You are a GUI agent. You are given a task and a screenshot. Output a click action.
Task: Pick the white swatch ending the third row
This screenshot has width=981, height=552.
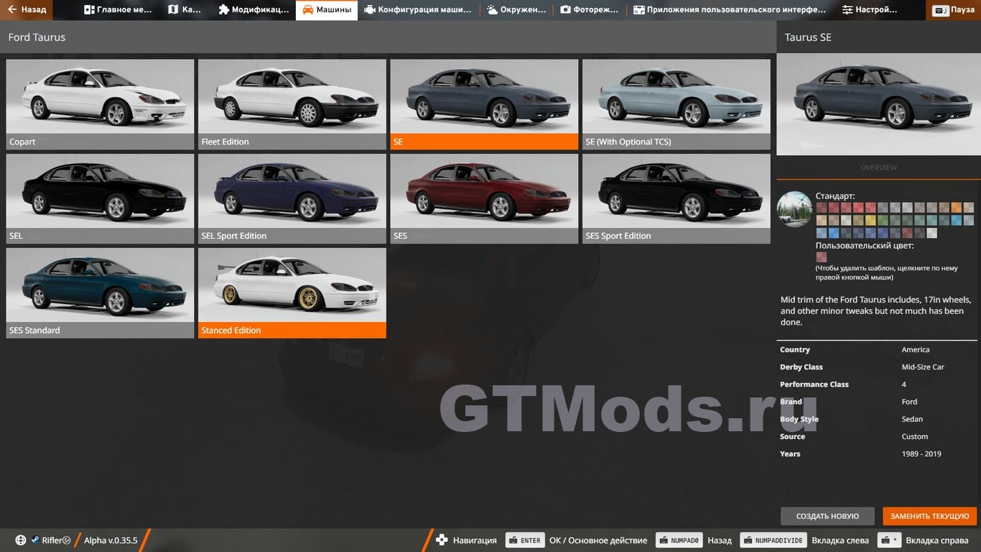click(931, 233)
